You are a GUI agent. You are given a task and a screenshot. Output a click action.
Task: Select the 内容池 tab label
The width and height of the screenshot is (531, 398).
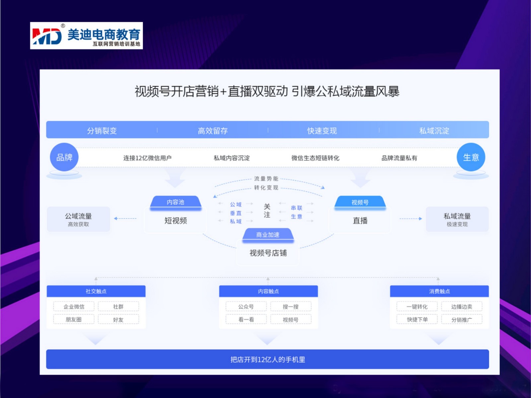pos(176,202)
